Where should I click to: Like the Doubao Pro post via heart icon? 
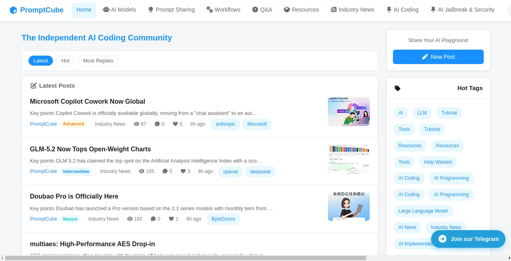pyautogui.click(x=171, y=219)
